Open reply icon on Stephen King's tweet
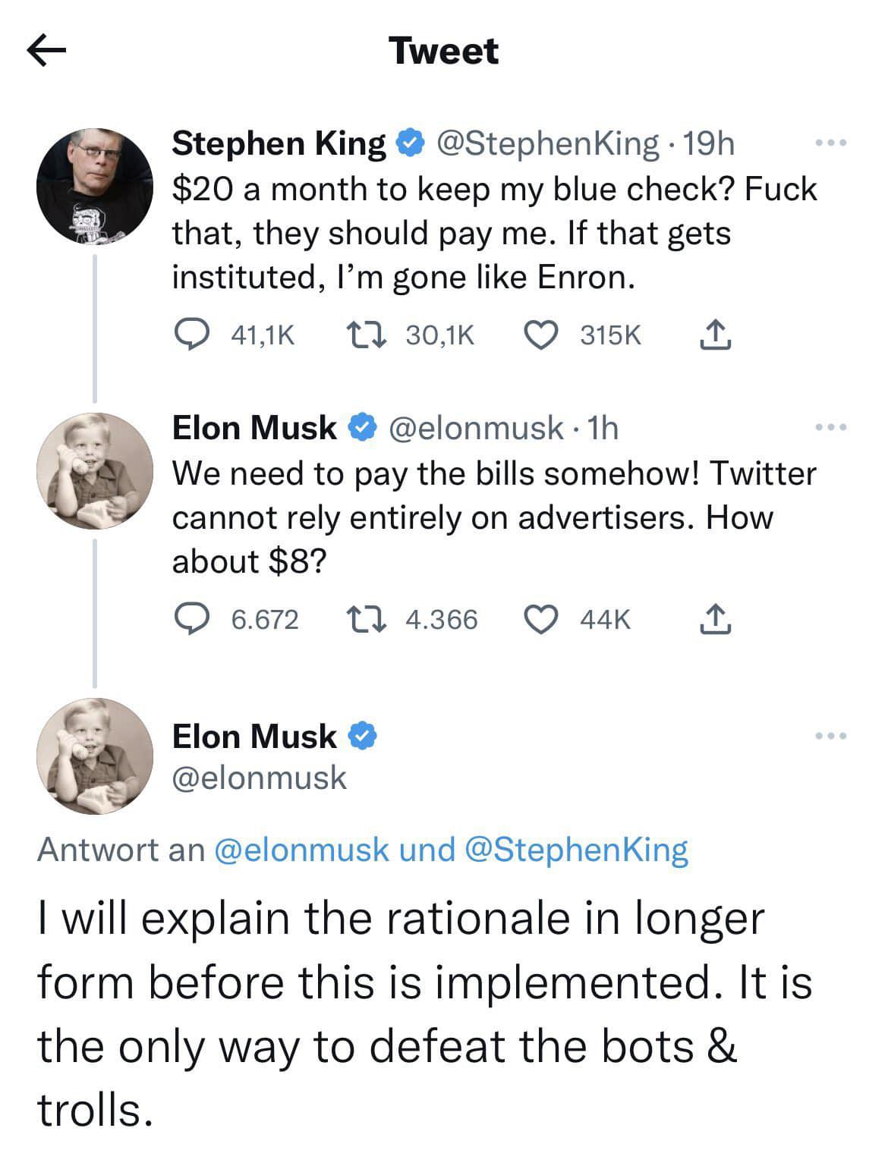This screenshot has height=1166, width=888. [192, 335]
